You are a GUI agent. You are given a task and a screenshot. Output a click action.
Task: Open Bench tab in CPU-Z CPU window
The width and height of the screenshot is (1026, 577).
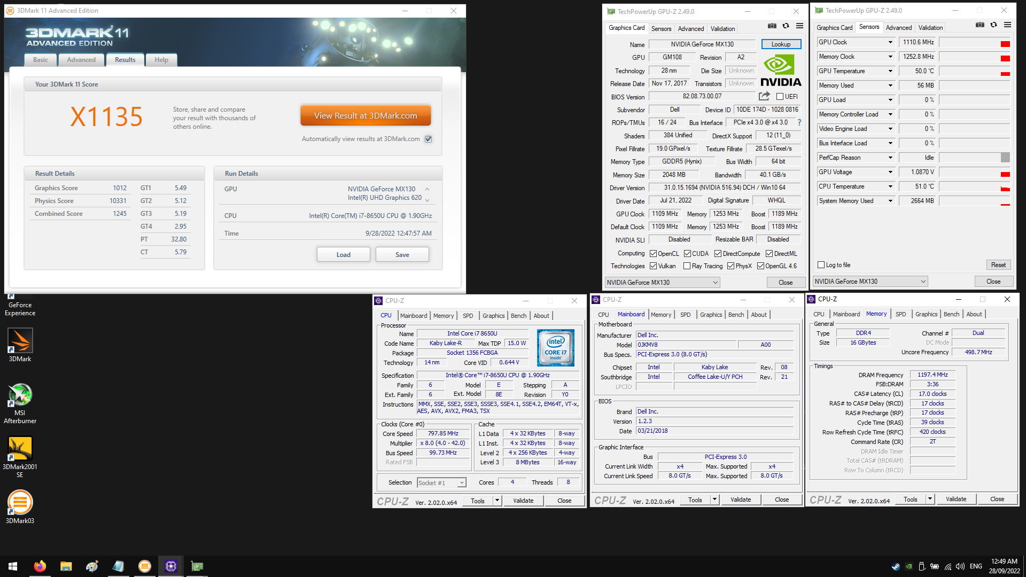(518, 316)
